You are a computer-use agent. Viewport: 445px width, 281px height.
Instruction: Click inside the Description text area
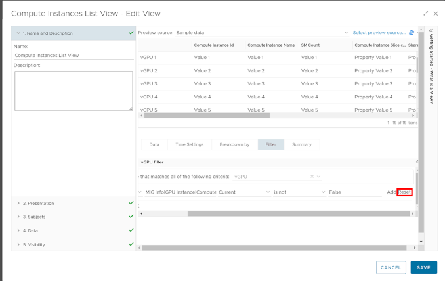click(x=73, y=91)
